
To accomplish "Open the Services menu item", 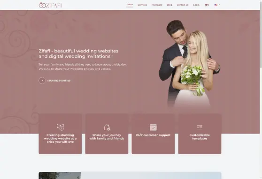I will click(x=142, y=5).
